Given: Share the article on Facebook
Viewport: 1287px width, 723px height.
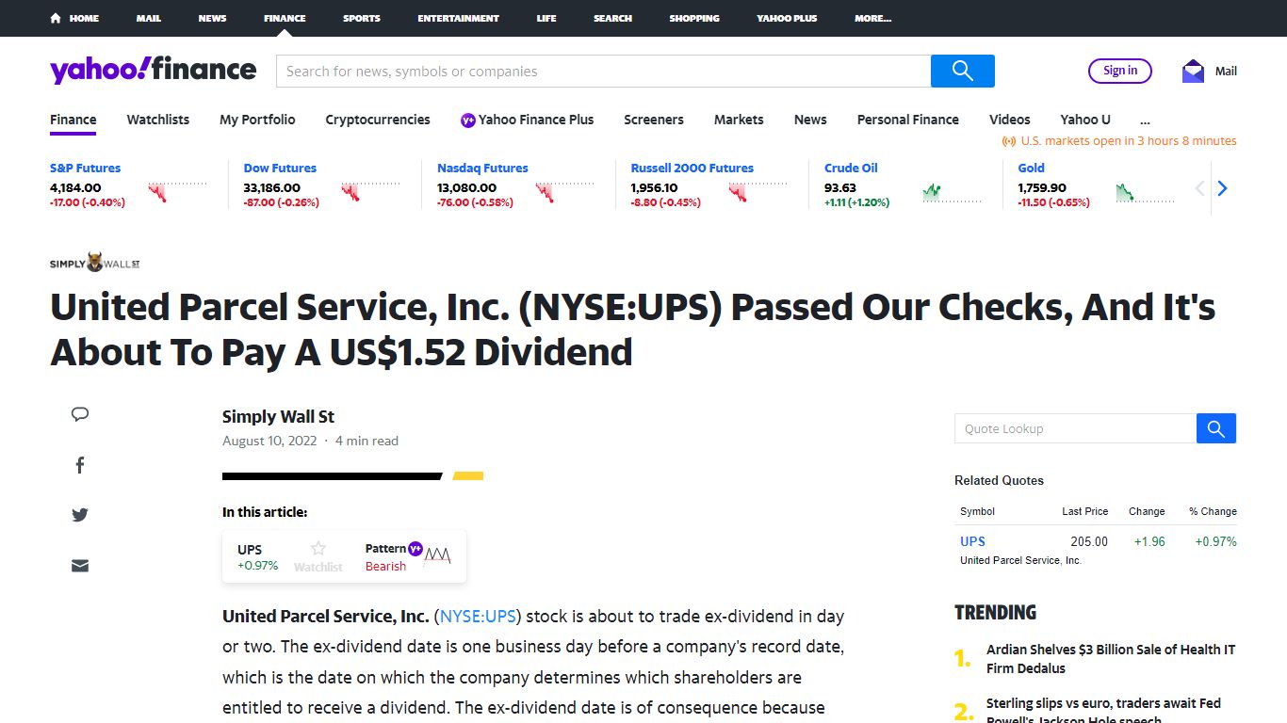Looking at the screenshot, I should (80, 465).
